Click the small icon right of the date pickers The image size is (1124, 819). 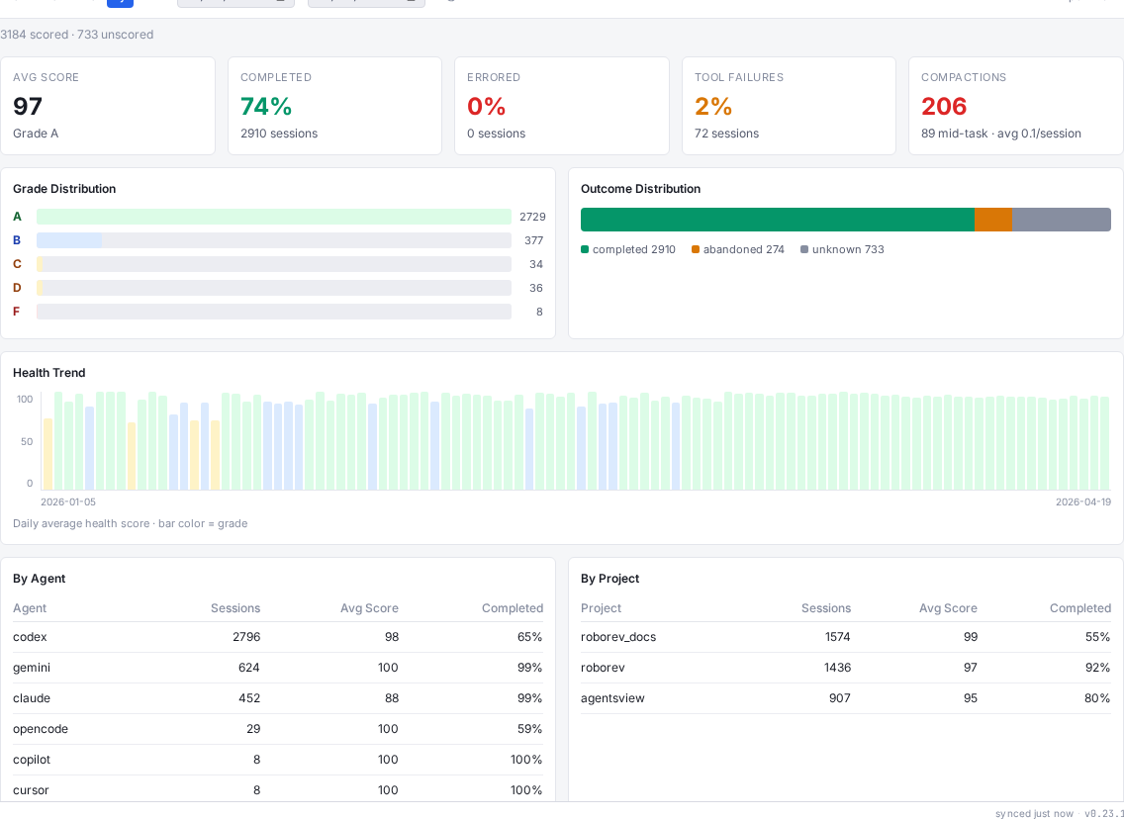[x=453, y=3]
